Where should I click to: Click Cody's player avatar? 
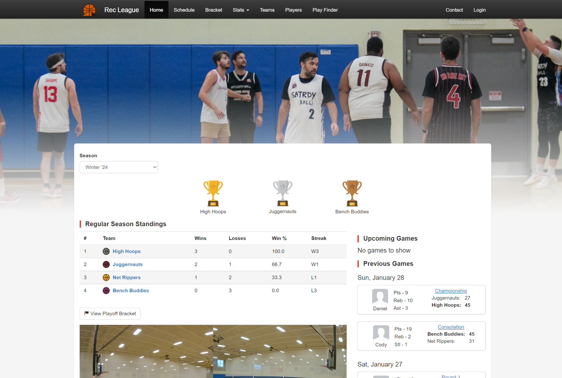pyautogui.click(x=381, y=333)
